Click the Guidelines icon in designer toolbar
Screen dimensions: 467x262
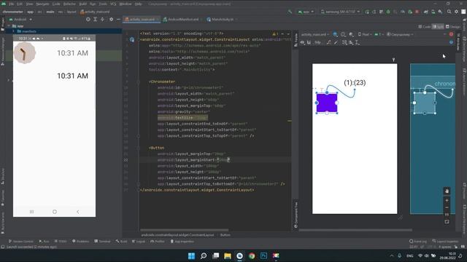point(357,42)
